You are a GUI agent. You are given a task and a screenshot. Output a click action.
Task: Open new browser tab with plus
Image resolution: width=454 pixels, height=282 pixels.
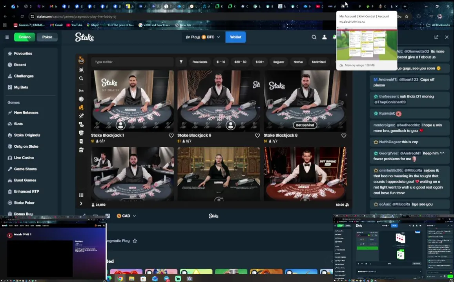(405, 6)
